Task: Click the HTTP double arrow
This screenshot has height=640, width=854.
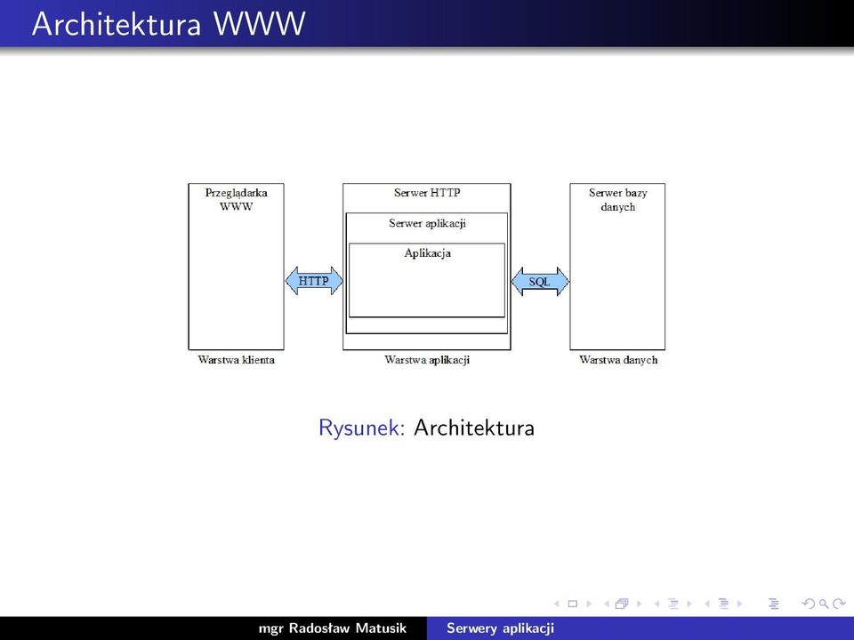Action: pyautogui.click(x=314, y=281)
